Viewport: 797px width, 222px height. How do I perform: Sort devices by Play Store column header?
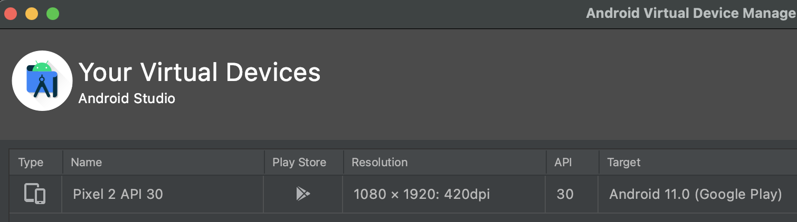tap(303, 162)
